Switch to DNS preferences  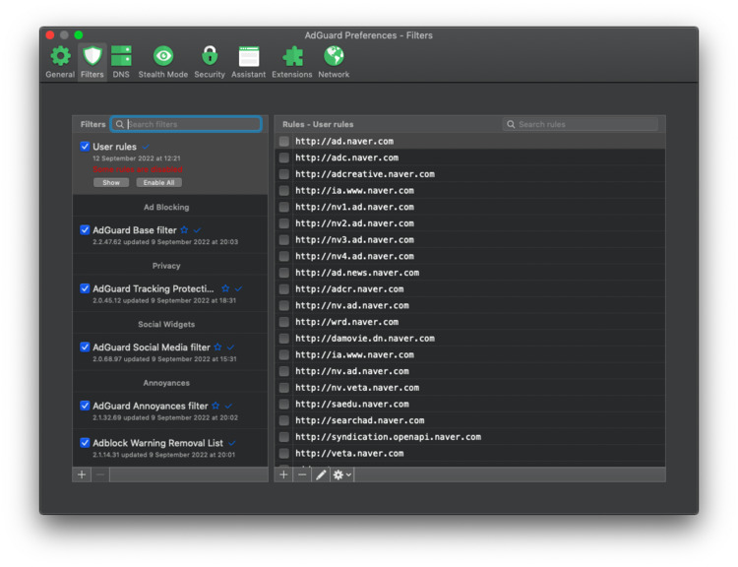(x=121, y=62)
